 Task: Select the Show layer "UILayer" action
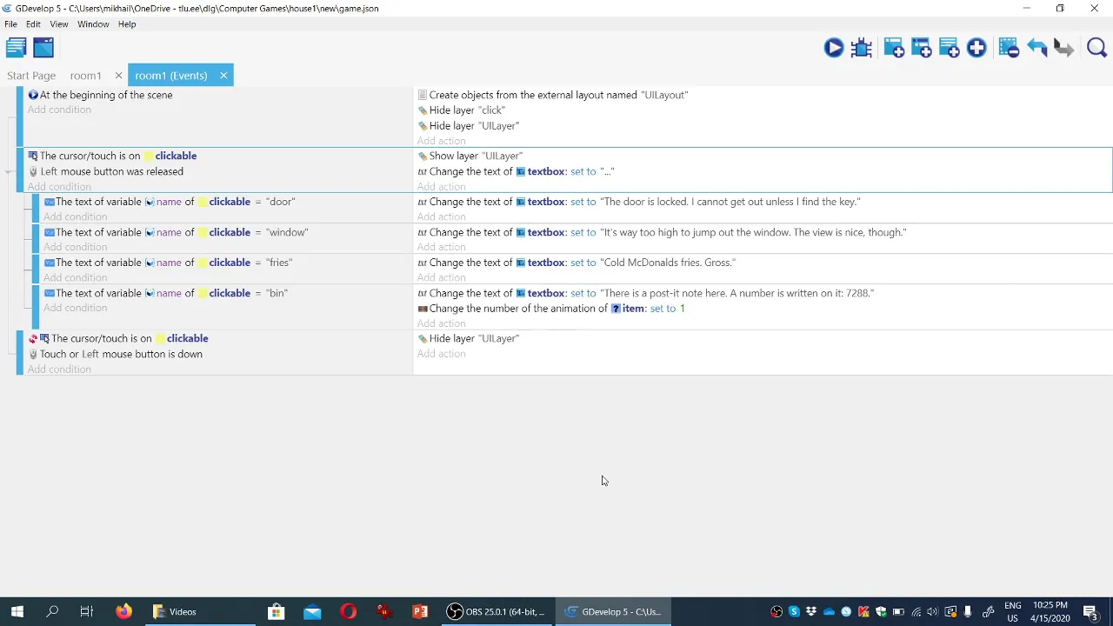point(470,156)
